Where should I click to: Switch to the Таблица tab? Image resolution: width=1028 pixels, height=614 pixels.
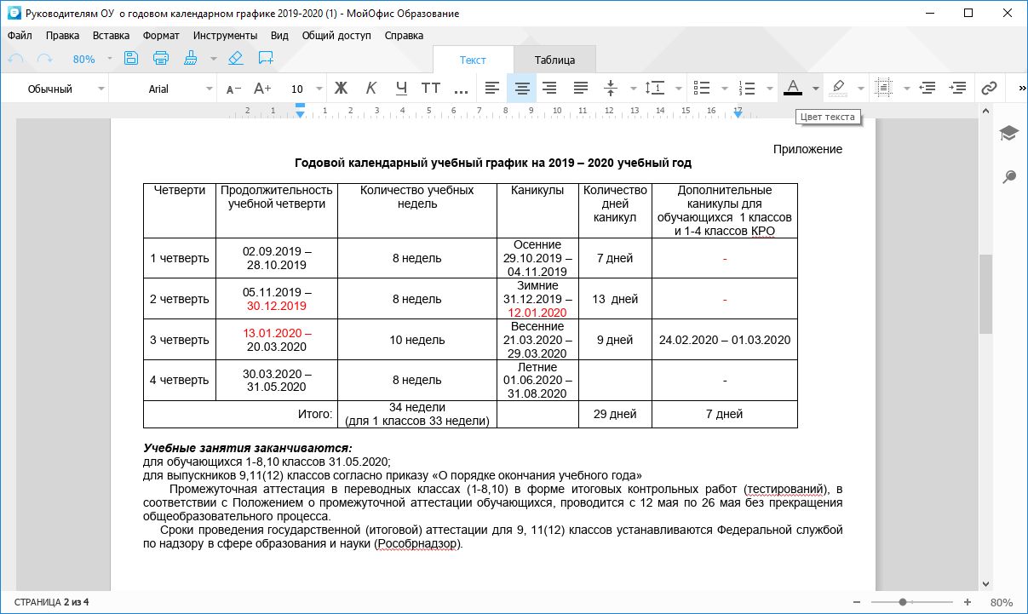click(x=554, y=60)
